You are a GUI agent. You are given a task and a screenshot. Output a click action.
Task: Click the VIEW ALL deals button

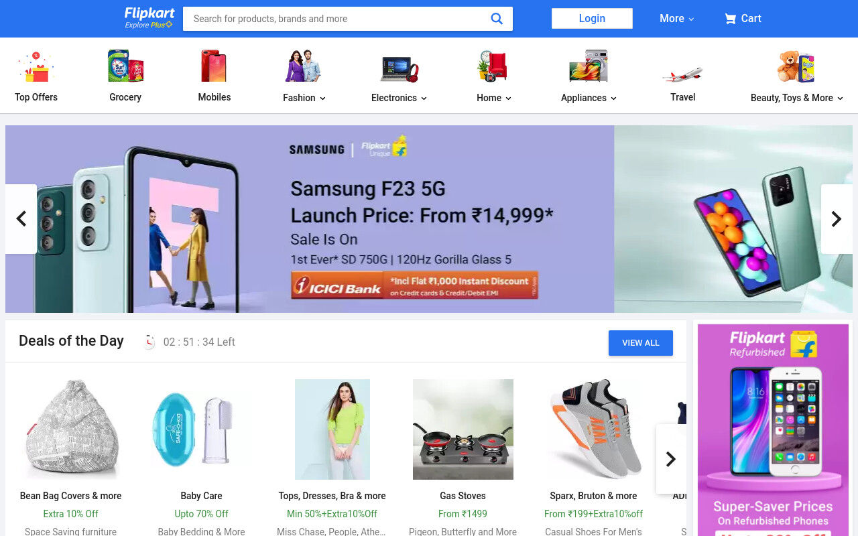point(641,343)
